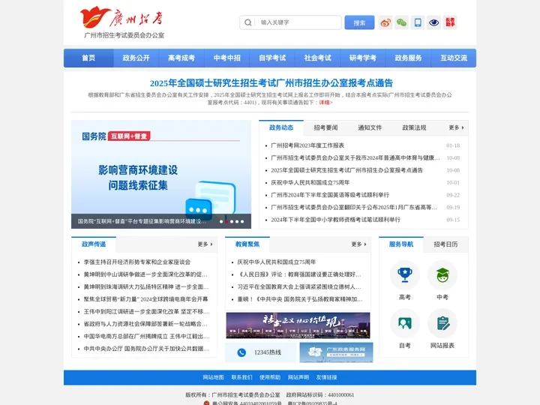Switch to the 招考日历 tab
Viewport: 540px width, 405px height.
point(445,244)
